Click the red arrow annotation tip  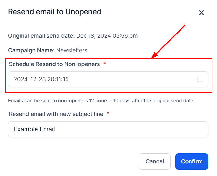click(x=153, y=58)
